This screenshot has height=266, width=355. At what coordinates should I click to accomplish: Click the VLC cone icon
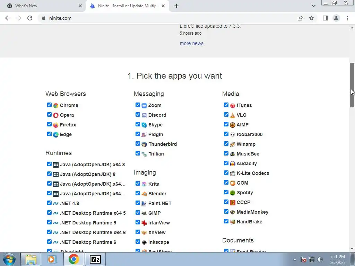[233, 115]
